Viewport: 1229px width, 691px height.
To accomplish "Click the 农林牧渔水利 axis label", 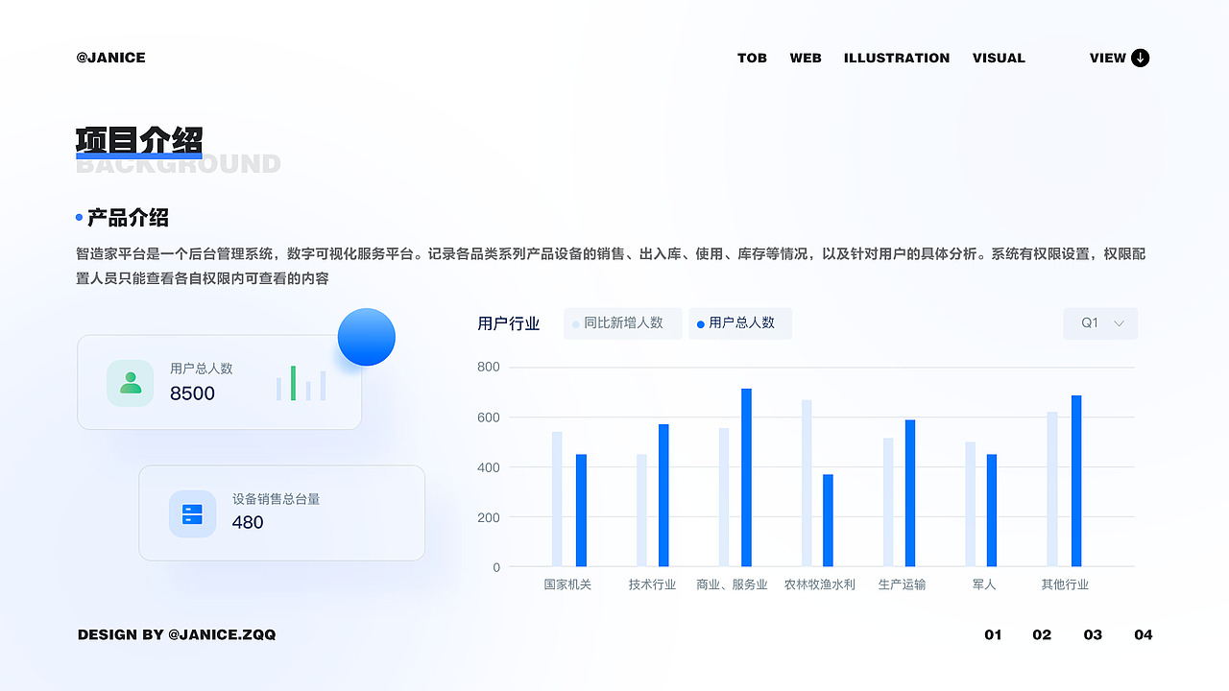I will 819,584.
